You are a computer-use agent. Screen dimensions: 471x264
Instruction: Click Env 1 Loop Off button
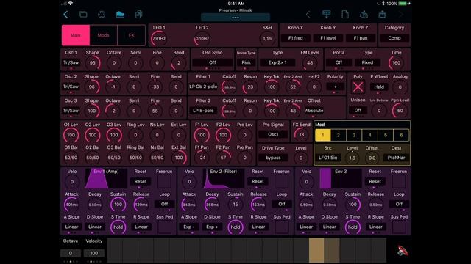coord(164,204)
